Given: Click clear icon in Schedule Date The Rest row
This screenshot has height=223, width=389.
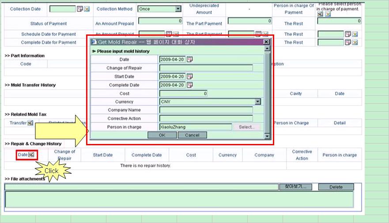Looking at the screenshot, I should 355,34.
